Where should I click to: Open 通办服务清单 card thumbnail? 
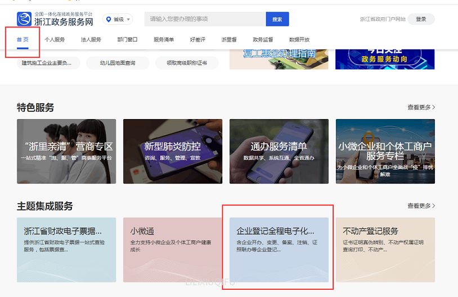pyautogui.click(x=279, y=151)
